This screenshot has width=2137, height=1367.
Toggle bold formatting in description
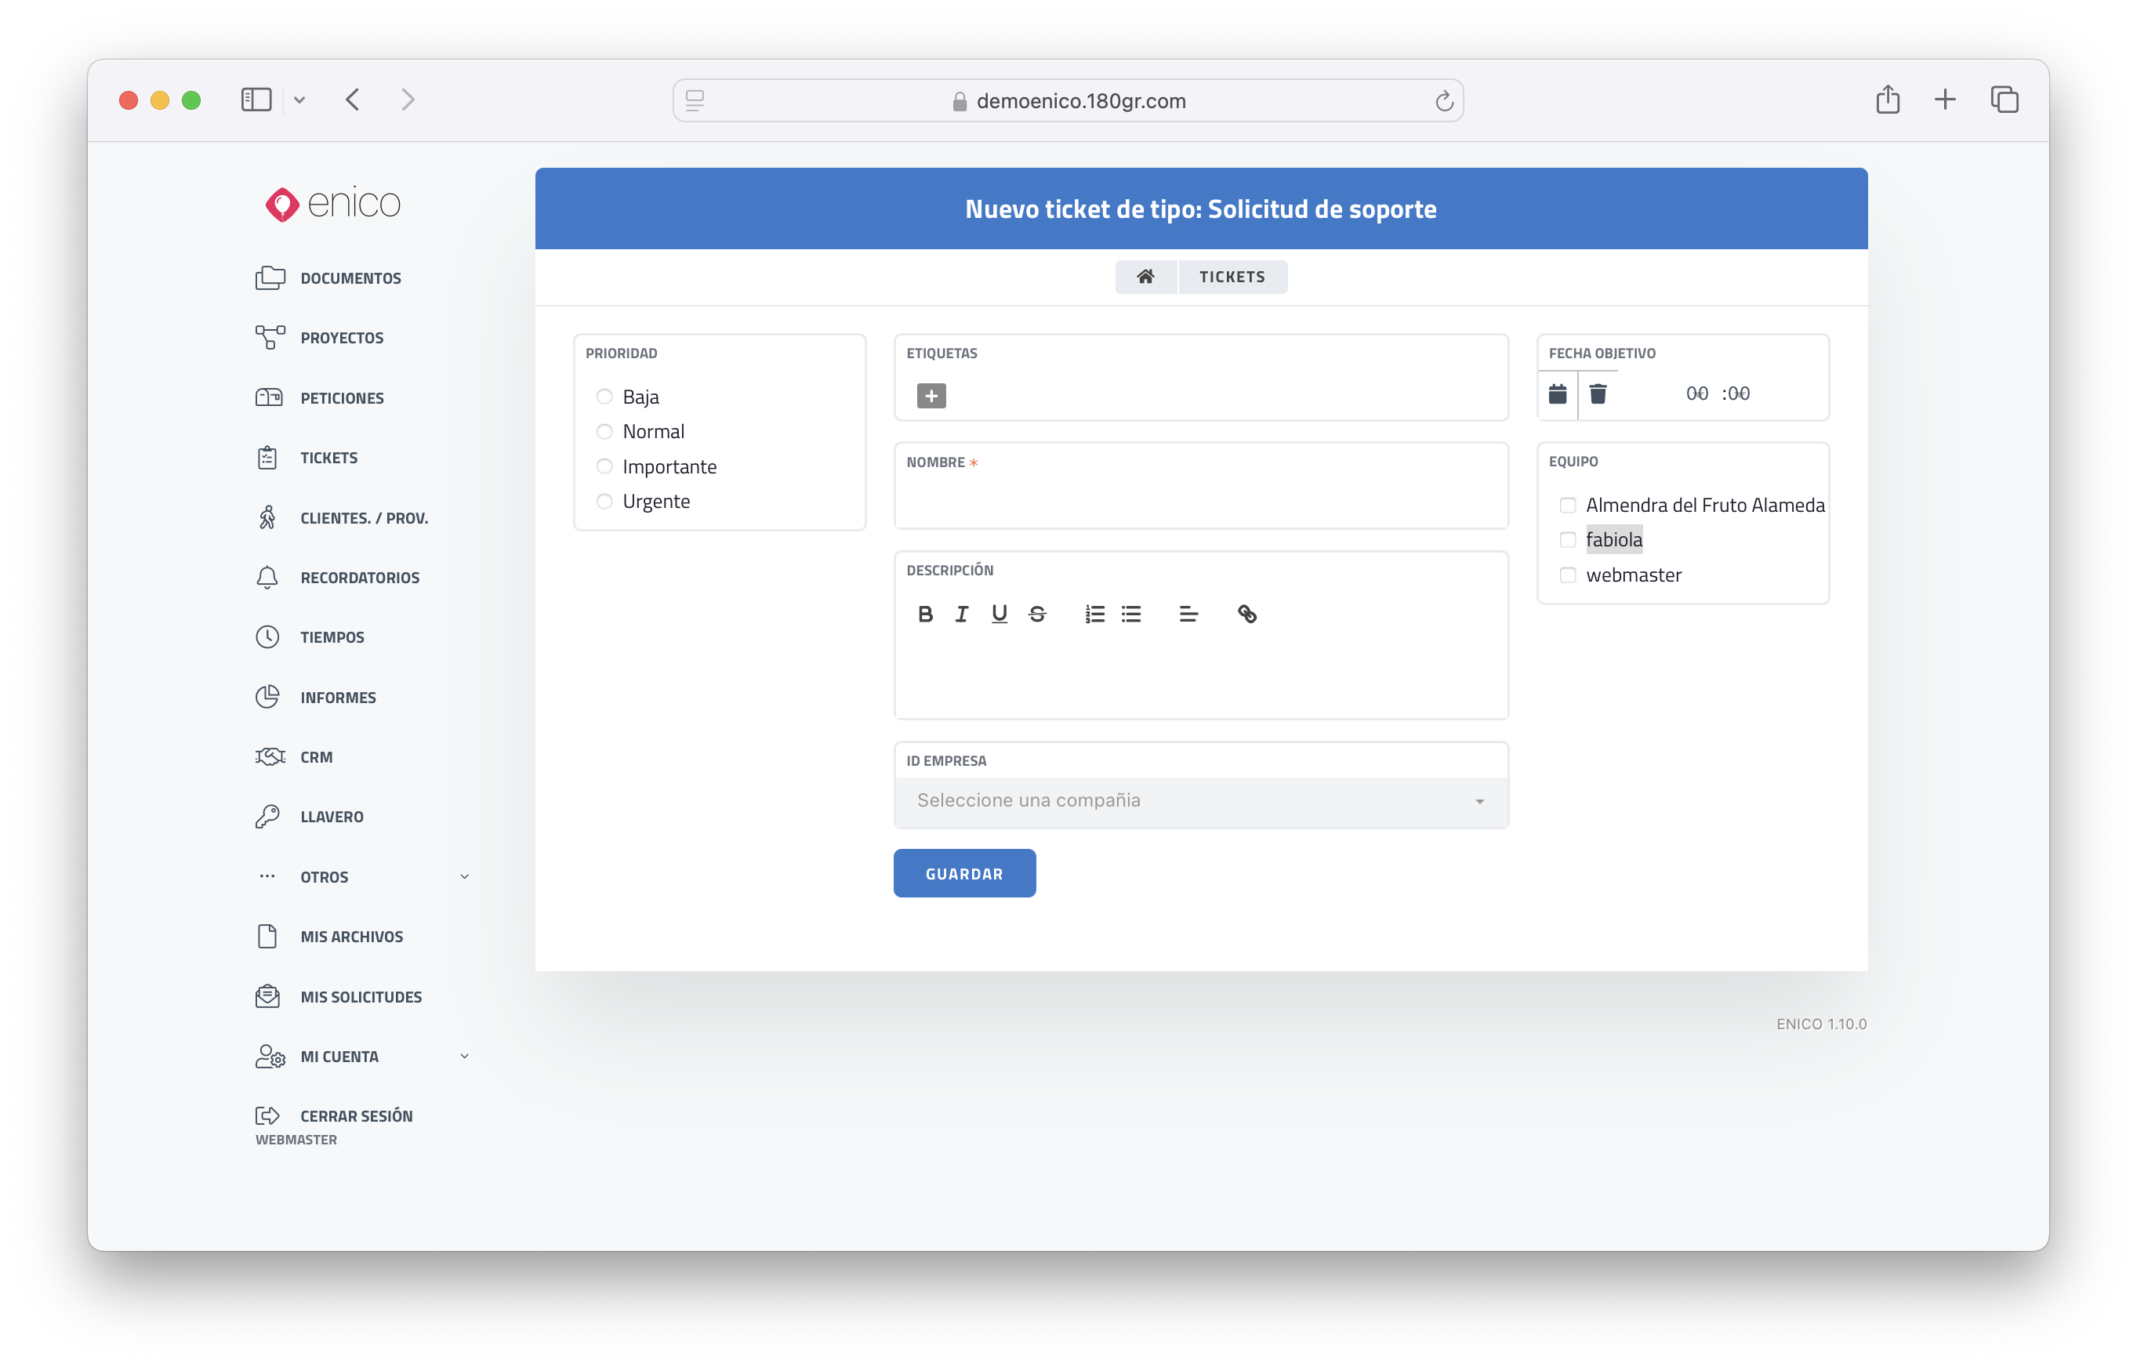pyautogui.click(x=925, y=614)
